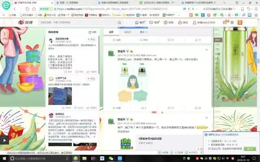Repost the first 百雀羚 post showing 2 forwards
This screenshot has width=260, height=162.
143,108
